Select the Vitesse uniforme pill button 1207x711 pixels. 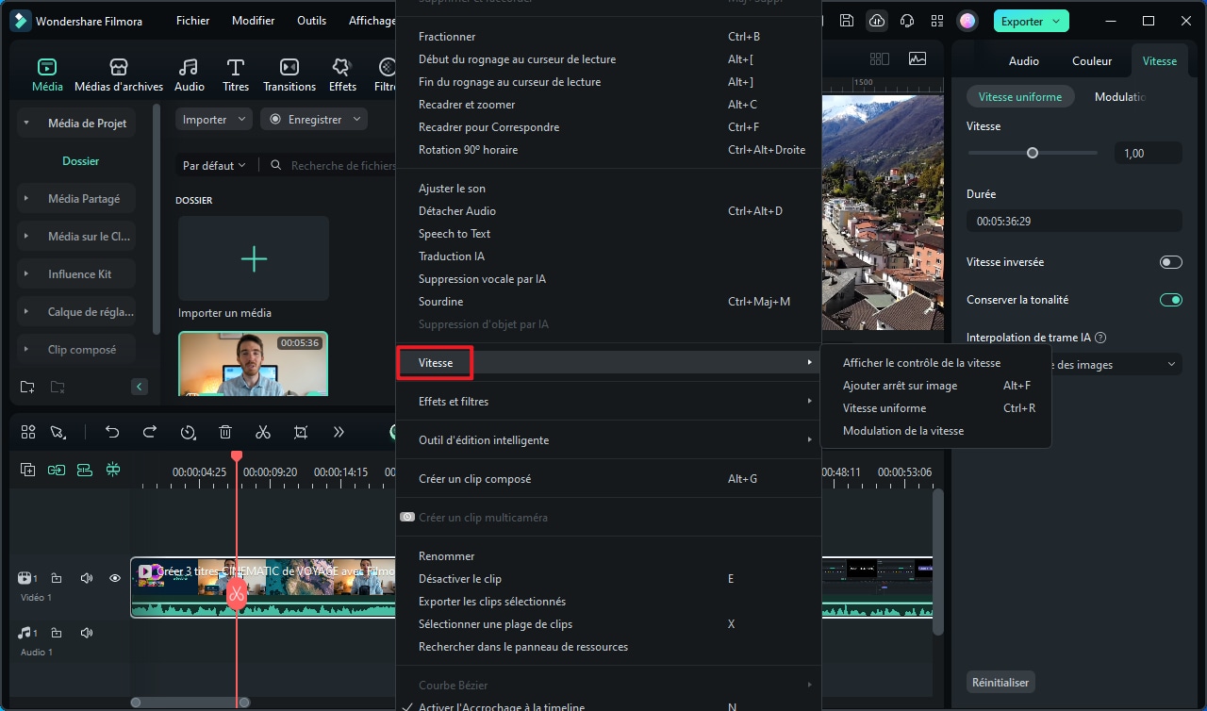tap(1020, 97)
